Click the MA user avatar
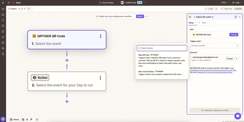Viewport: 244px width, 122px height. tap(122, 3)
